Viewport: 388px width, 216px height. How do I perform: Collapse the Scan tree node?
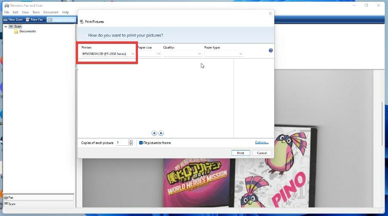(x=6, y=26)
